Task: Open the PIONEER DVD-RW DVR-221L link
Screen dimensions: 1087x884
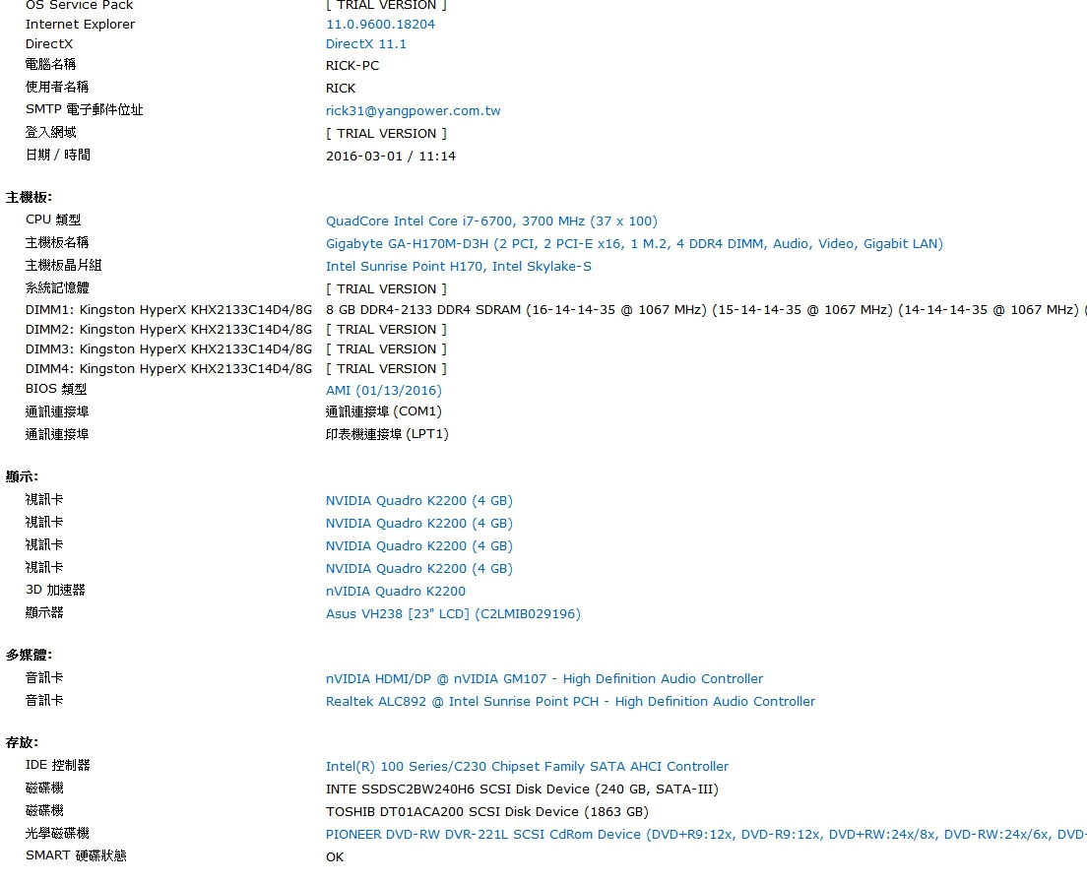Action: (x=706, y=834)
